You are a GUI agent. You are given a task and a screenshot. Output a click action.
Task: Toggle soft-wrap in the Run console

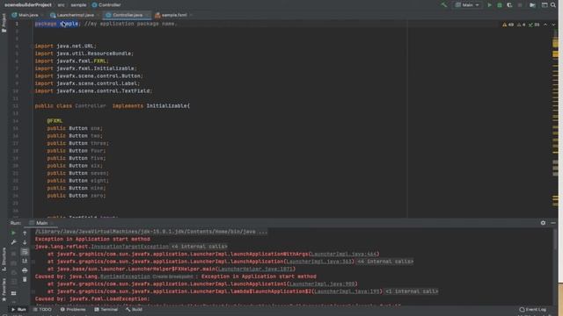25,252
